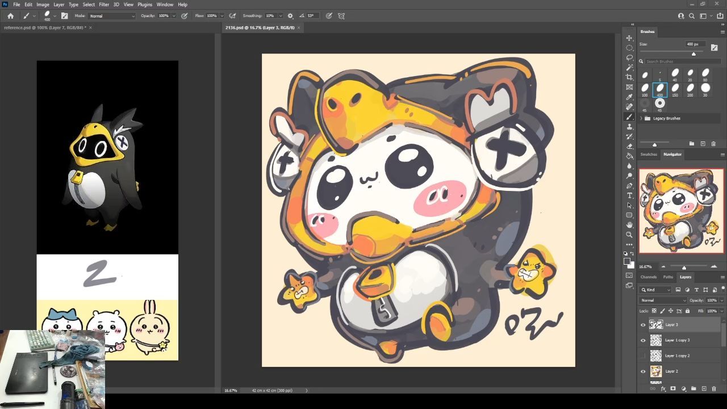Delete layer using Layers panel trash icon
Image resolution: width=727 pixels, height=409 pixels.
pos(714,389)
